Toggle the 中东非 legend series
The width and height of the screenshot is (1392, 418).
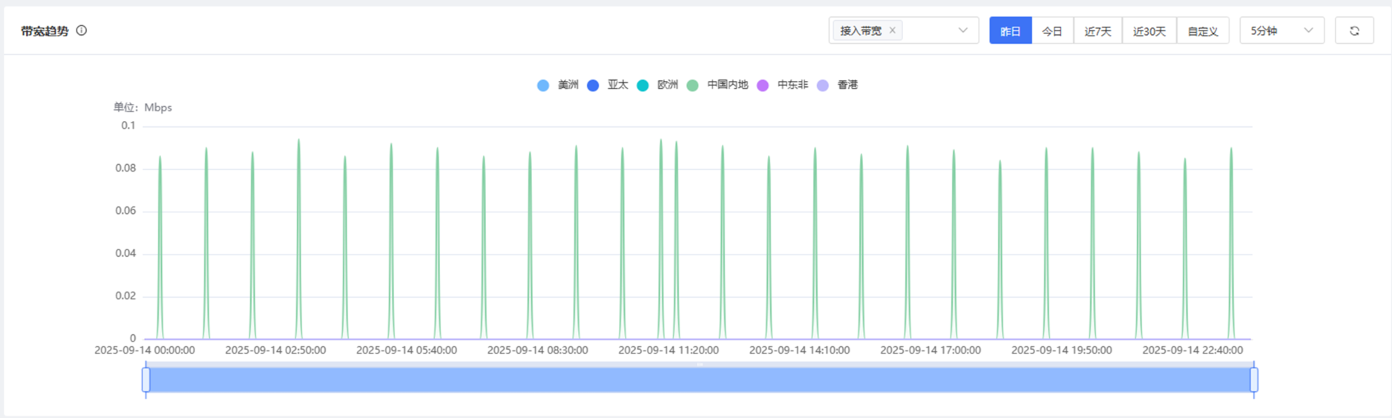click(782, 85)
